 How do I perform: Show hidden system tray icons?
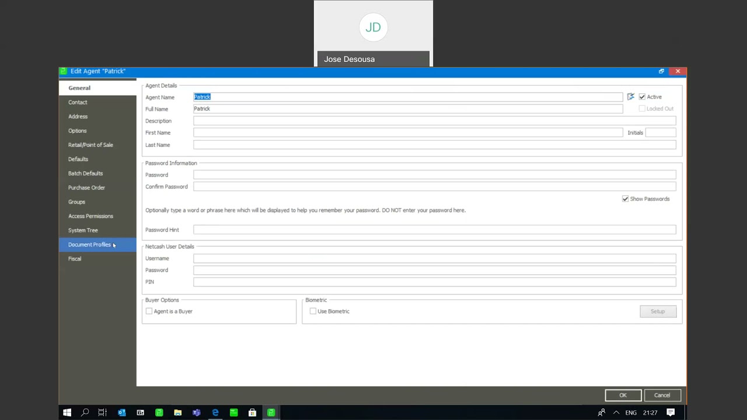(616, 412)
